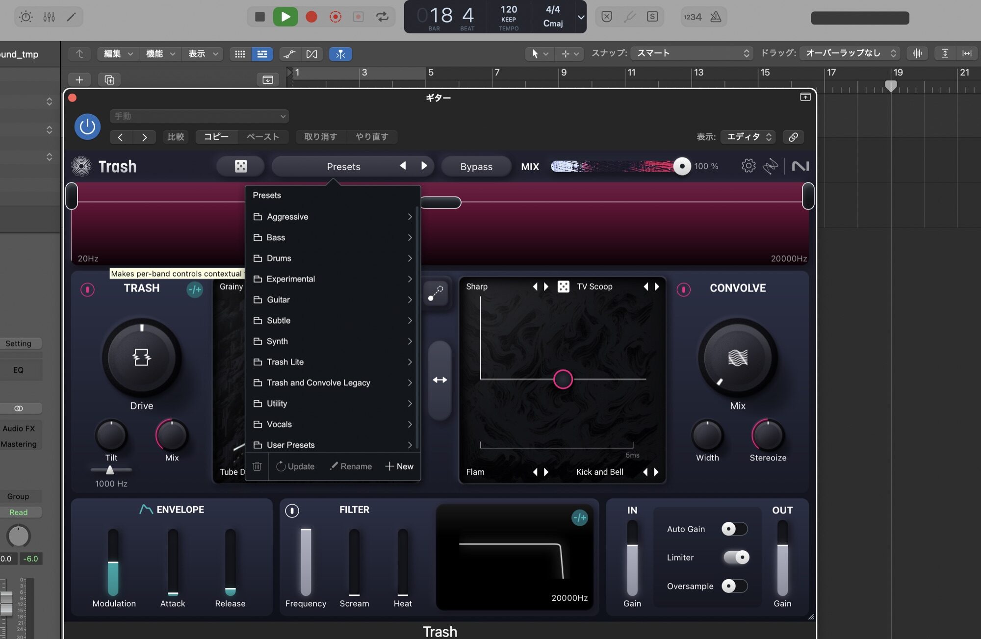Open Trash plugin settings gear
The width and height of the screenshot is (981, 639).
pos(749,166)
